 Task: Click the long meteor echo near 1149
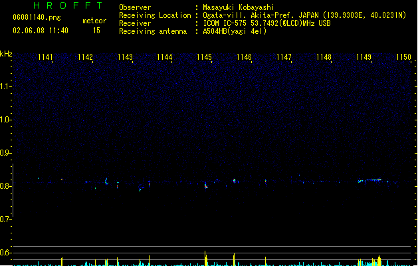point(370,181)
